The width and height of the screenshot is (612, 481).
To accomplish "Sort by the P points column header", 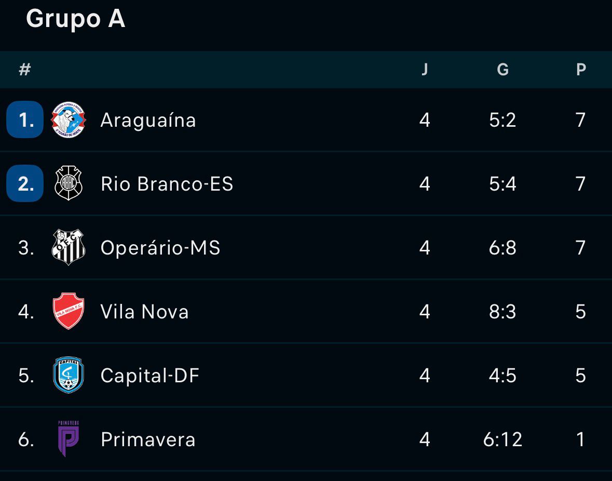I will coord(581,70).
